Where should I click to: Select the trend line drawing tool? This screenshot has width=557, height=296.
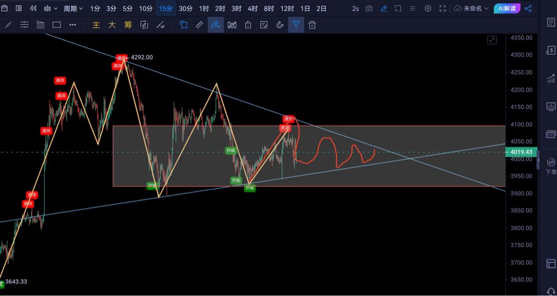click(x=8, y=25)
